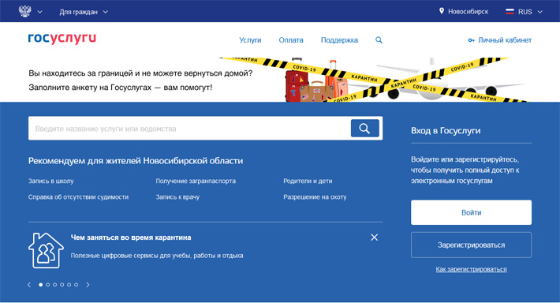The image size is (560, 303).
Task: Click the Russian coat of arms emblem icon
Action: coord(24,11)
